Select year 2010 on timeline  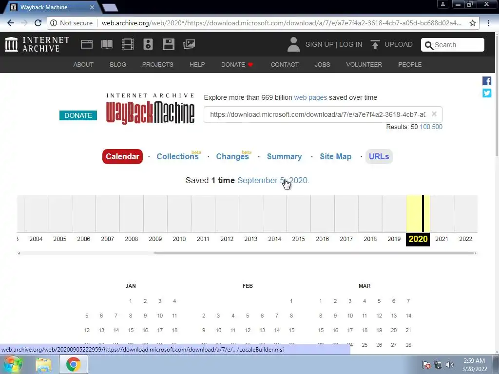(x=179, y=239)
